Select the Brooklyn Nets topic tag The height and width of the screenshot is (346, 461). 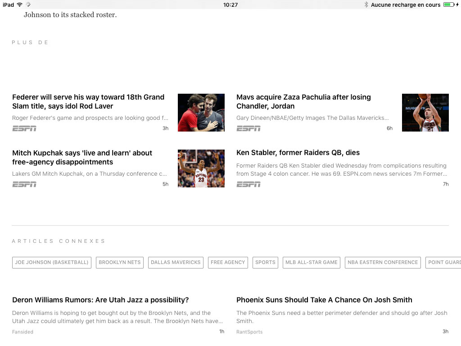(120, 263)
